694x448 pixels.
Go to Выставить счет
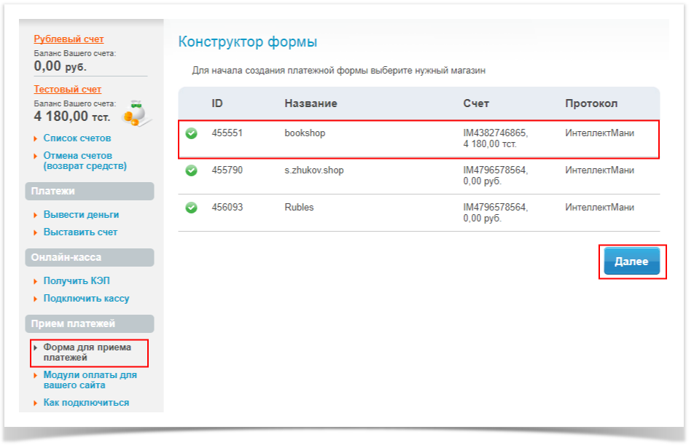point(80,232)
